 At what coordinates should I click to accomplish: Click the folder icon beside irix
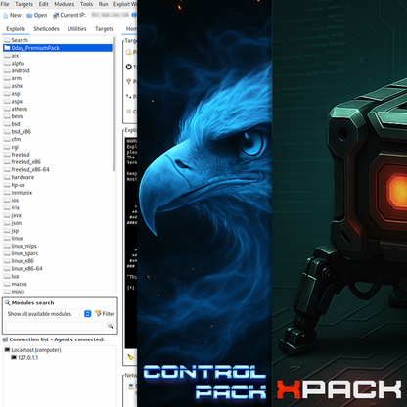[7, 207]
